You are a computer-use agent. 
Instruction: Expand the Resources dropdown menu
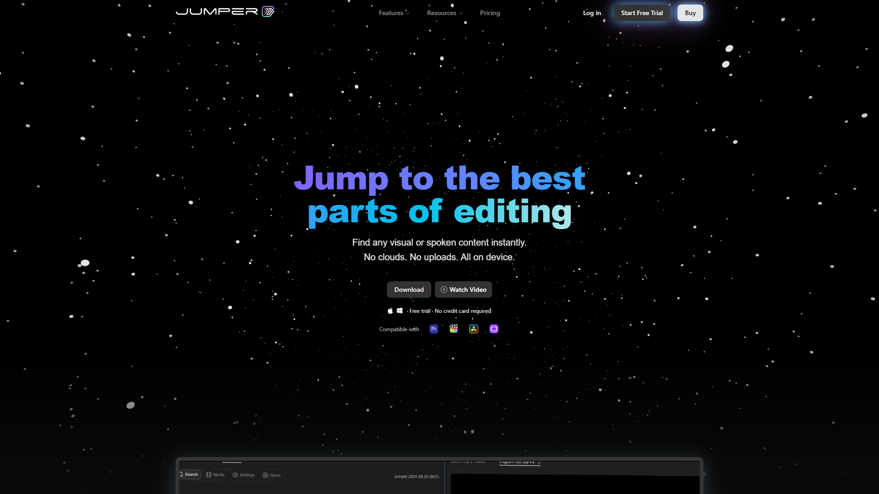(x=445, y=13)
